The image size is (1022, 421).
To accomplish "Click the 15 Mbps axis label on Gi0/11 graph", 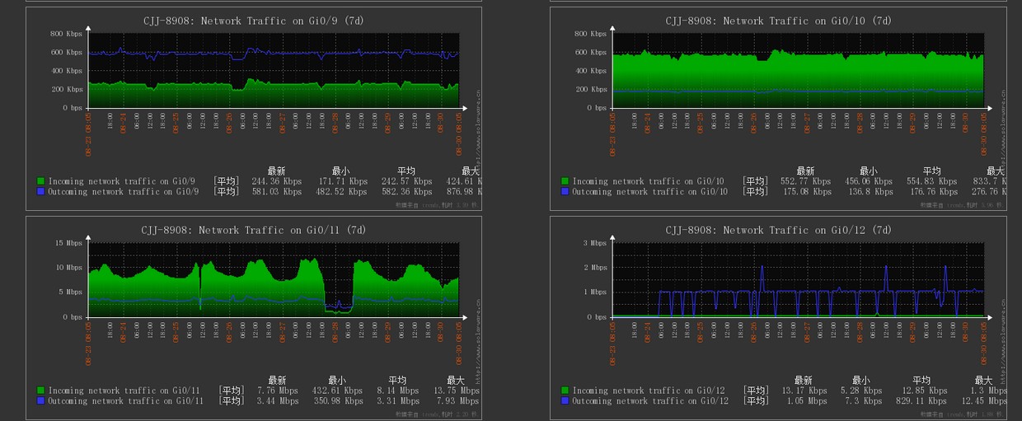I will (68, 244).
